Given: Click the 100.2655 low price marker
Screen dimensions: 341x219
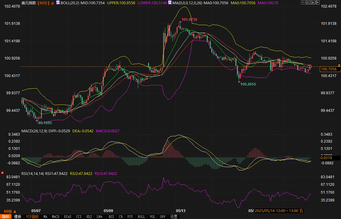Looking at the screenshot, I should (x=248, y=84).
